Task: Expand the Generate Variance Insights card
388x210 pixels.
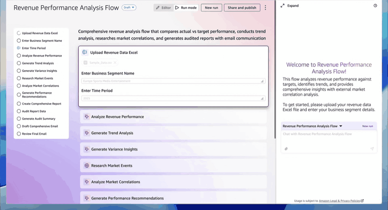Action: pyautogui.click(x=173, y=149)
